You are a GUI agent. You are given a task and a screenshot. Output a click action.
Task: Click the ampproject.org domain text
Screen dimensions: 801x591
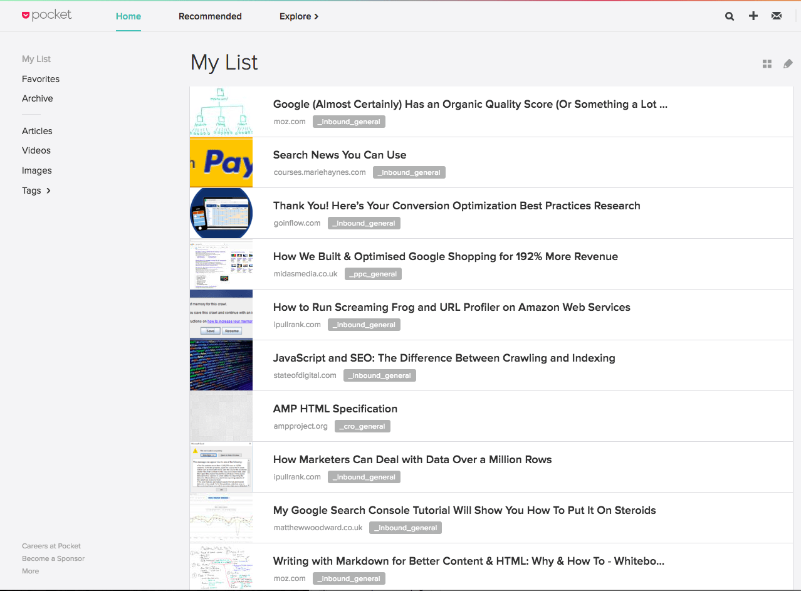[x=301, y=426]
